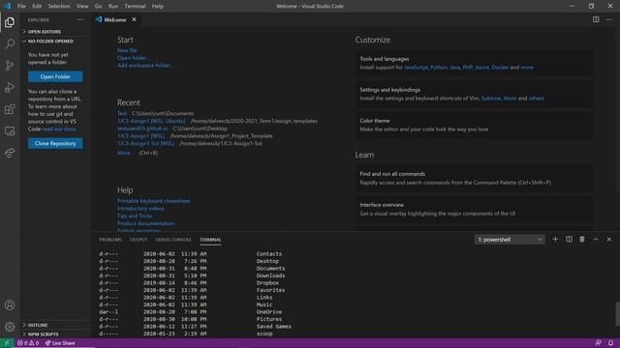The height and width of the screenshot is (348, 620).
Task: Click the Interface overview card
Action: click(474, 209)
